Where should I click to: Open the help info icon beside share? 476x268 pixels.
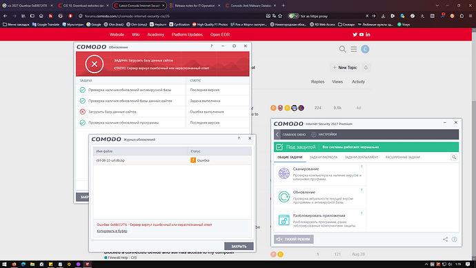pos(454,240)
